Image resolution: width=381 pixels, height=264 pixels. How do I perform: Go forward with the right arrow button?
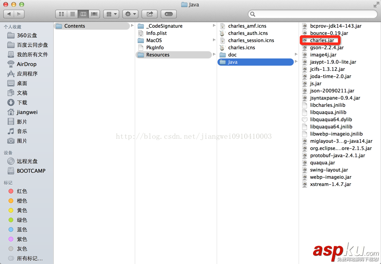[x=19, y=14]
